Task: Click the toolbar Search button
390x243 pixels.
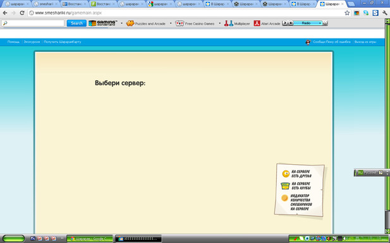Action: [x=76, y=23]
